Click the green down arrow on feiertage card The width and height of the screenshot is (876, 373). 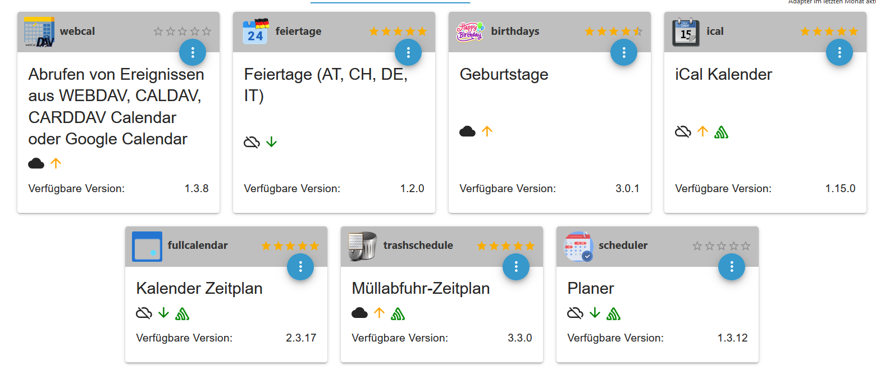pyautogui.click(x=271, y=142)
